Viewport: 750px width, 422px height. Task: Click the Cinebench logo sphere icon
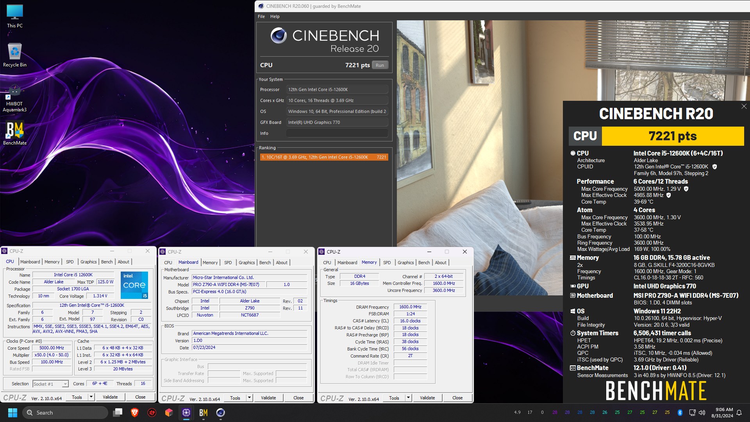[279, 36]
